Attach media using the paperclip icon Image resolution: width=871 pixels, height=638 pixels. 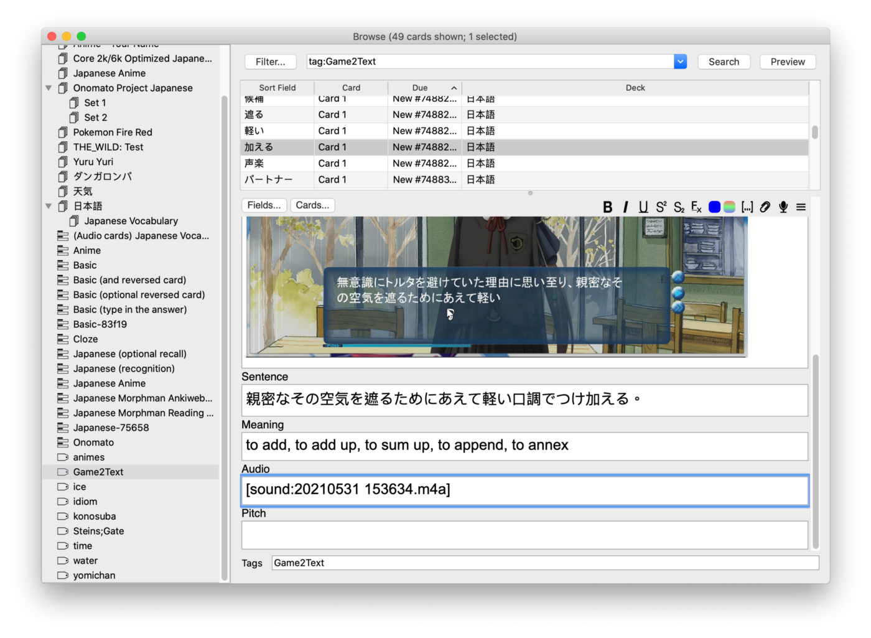coord(765,207)
